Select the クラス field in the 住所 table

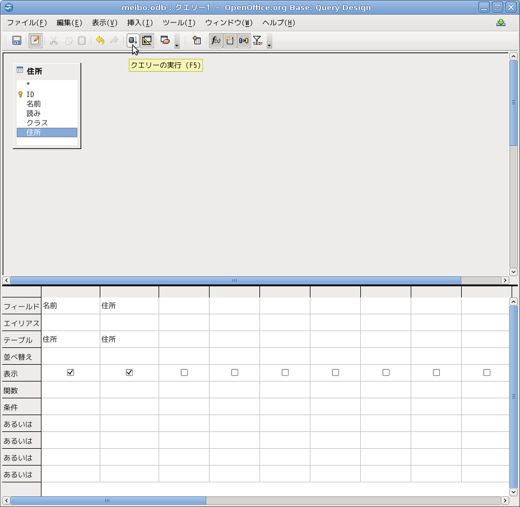point(37,123)
